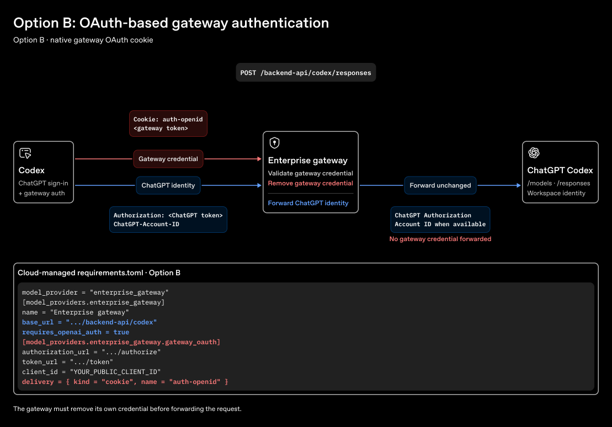This screenshot has height=427, width=612.
Task: Click '/models · /responses' text
Action: [x=558, y=183]
